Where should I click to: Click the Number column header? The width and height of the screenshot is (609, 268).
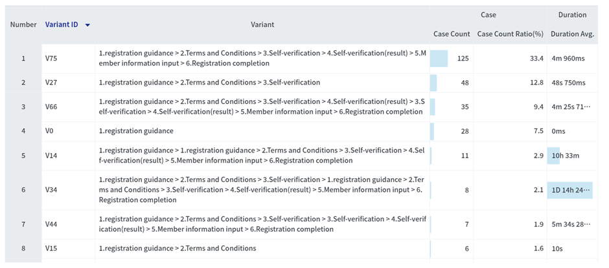tap(23, 25)
